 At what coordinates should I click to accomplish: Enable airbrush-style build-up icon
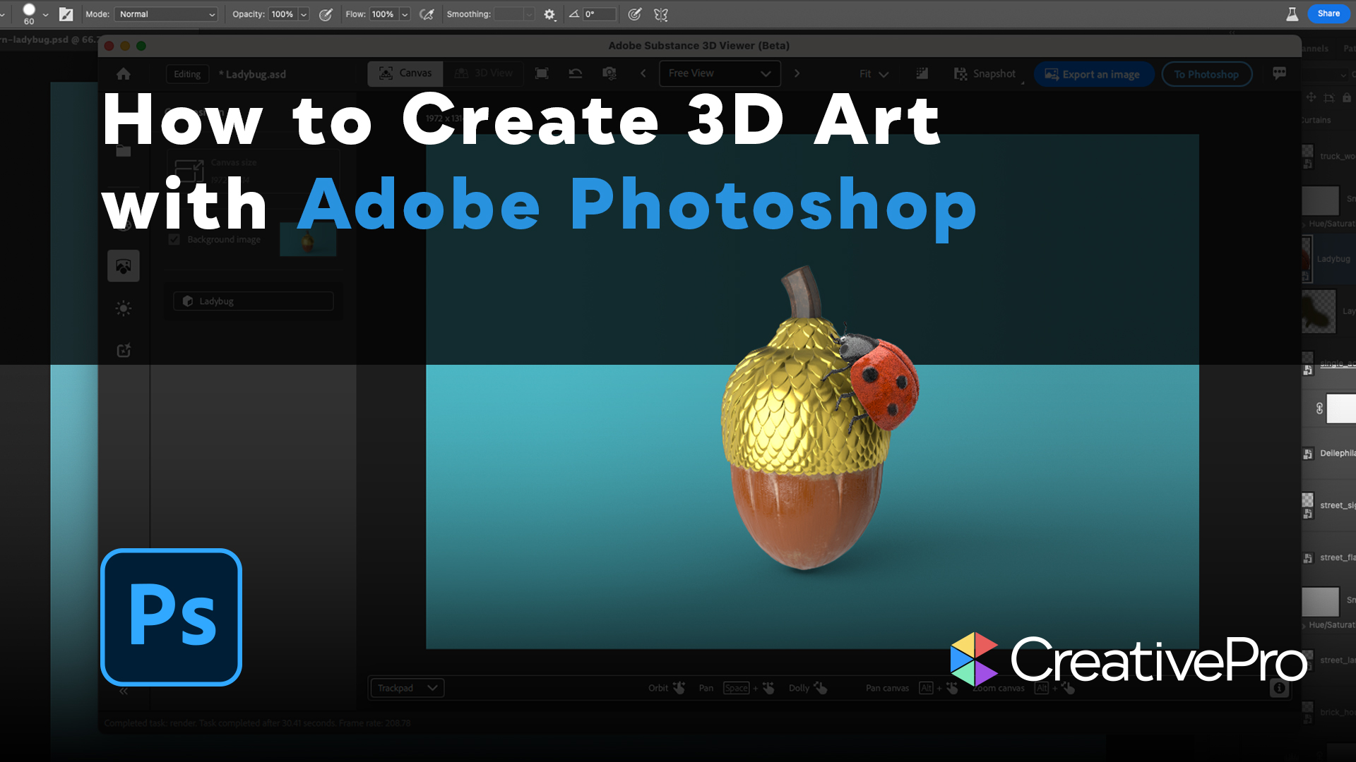coord(427,14)
